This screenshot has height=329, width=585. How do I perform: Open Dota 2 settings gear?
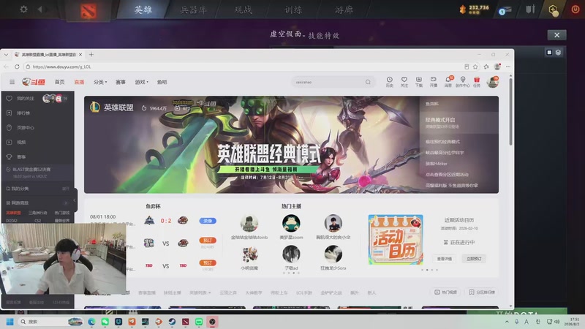(x=23, y=9)
